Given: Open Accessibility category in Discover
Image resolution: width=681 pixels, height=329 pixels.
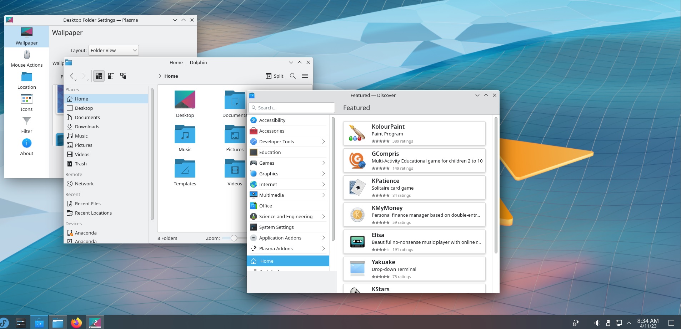Looking at the screenshot, I should (x=288, y=120).
